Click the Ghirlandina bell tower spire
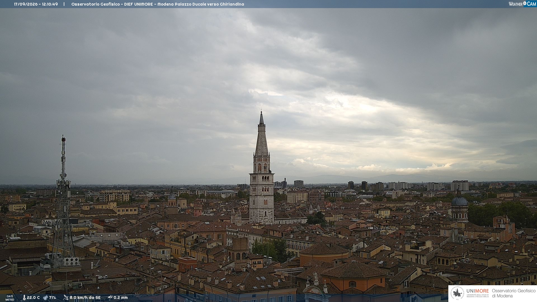537x302 pixels. (262, 134)
